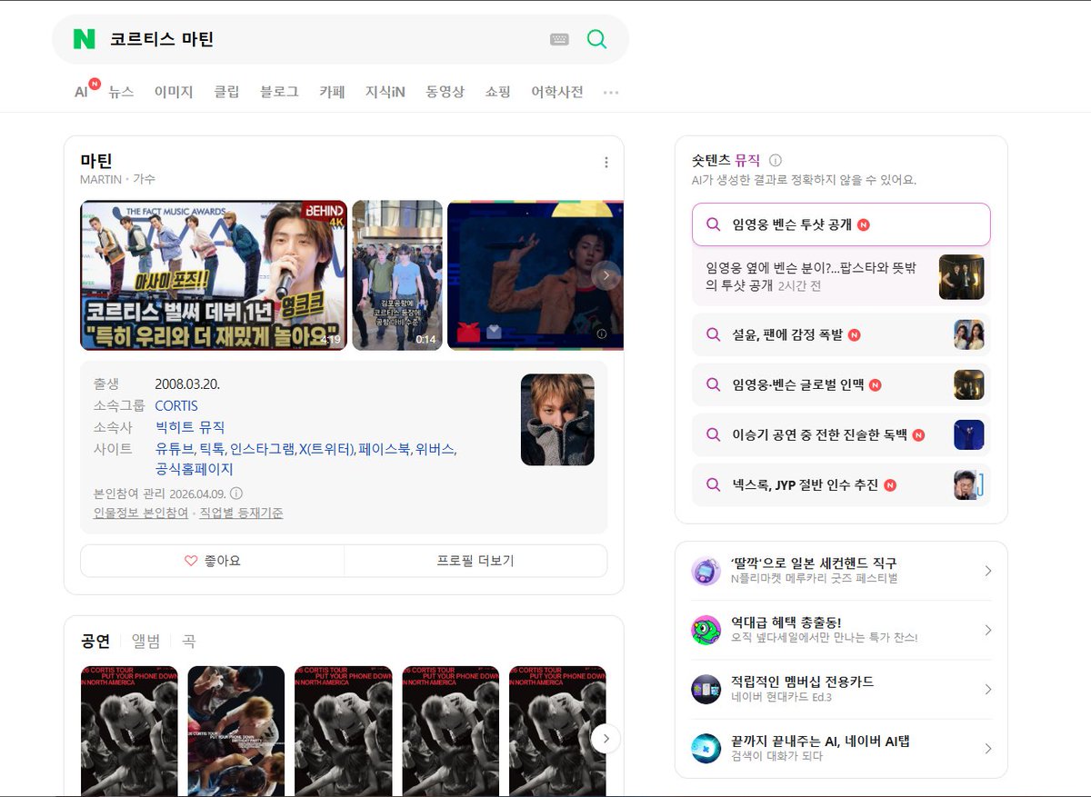The image size is (1091, 797).
Task: Select the 앨범 section tab
Action: pos(145,641)
